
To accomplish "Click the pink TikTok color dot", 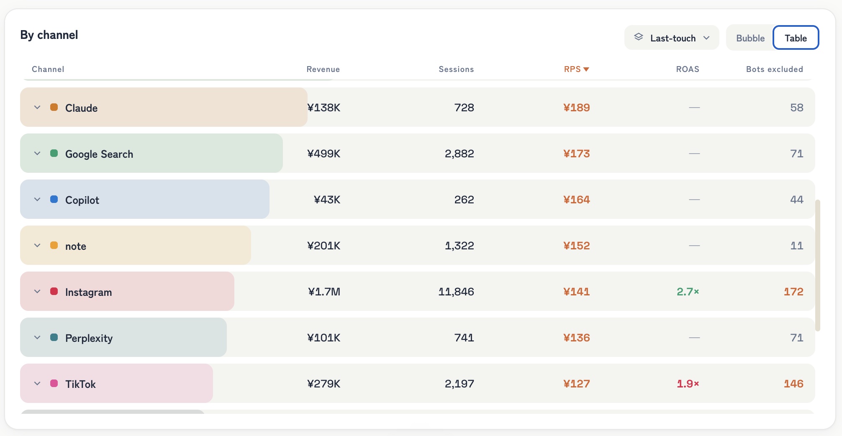I will click(x=54, y=383).
